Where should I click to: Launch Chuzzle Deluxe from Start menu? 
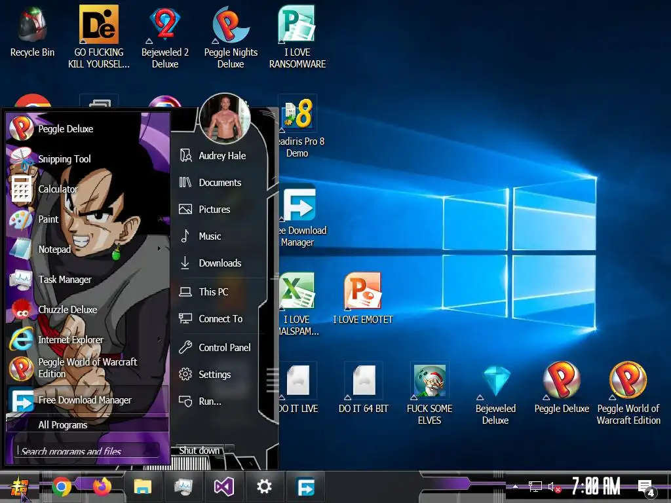[87, 309]
